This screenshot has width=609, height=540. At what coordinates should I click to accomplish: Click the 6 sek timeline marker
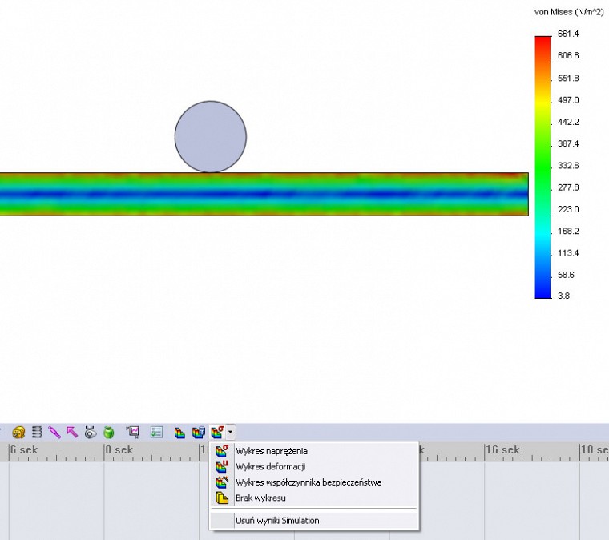[x=24, y=450]
